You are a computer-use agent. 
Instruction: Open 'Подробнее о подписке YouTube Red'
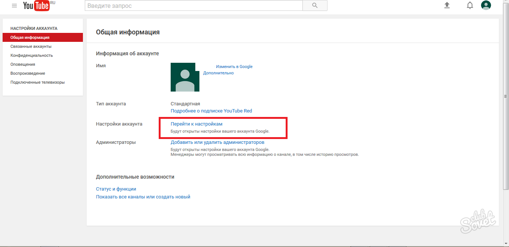pyautogui.click(x=211, y=111)
